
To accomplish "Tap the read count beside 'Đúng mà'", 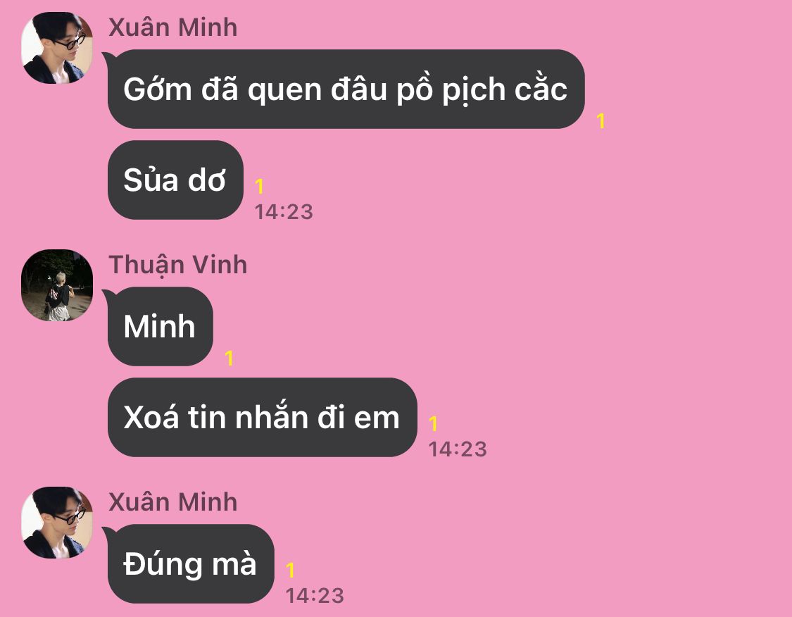I will pos(290,570).
